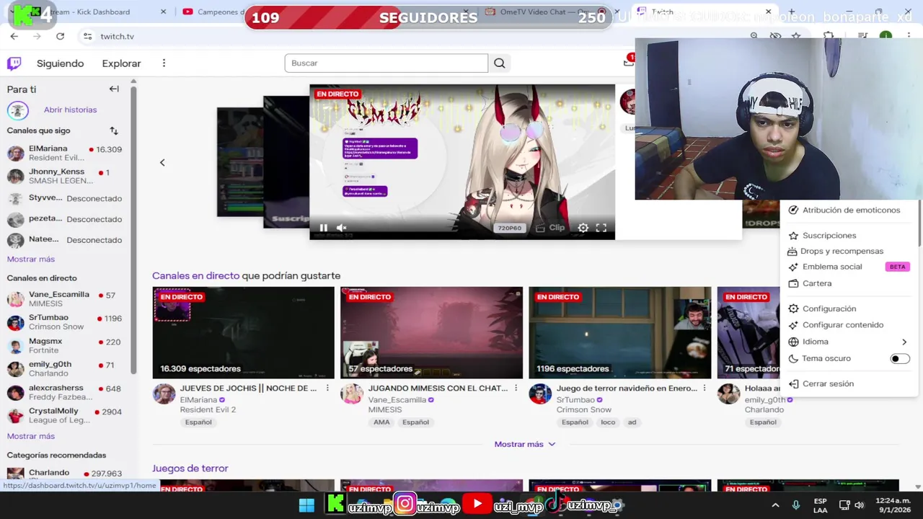
Task: Unmute the featured stream volume icon
Action: point(342,228)
